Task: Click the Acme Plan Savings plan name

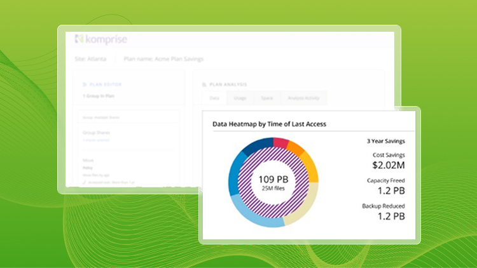Action: point(174,59)
